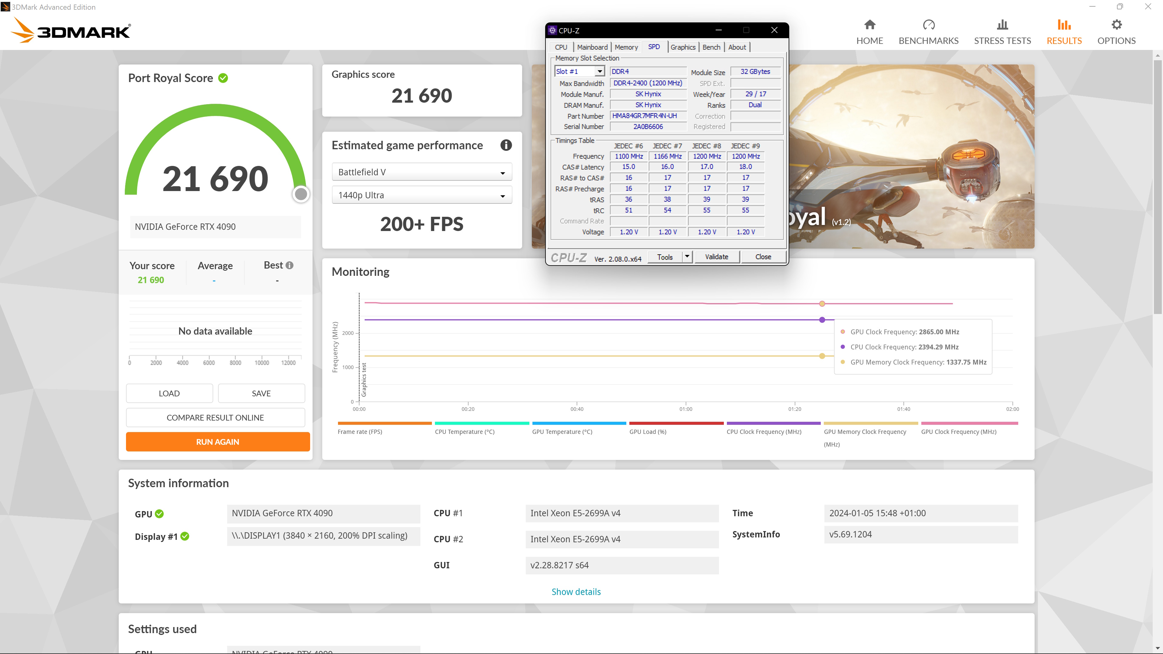Toggle the Frame rate (FPS) legend series
Viewport: 1163px width, 654px height.
(x=360, y=431)
